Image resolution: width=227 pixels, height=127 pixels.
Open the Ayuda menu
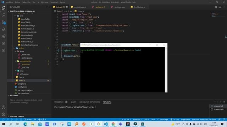[62, 2]
